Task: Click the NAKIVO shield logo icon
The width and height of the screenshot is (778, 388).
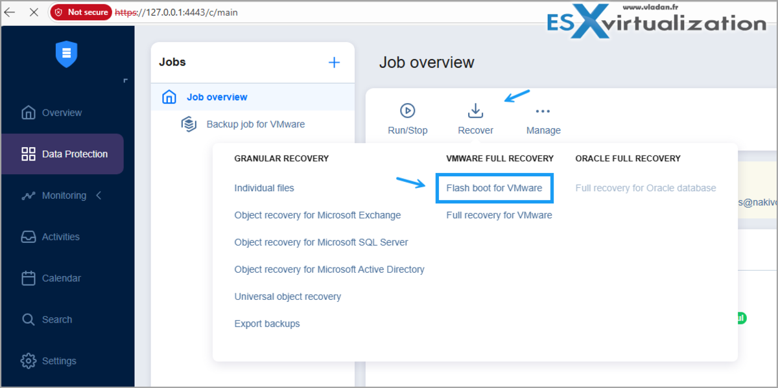Action: point(66,55)
